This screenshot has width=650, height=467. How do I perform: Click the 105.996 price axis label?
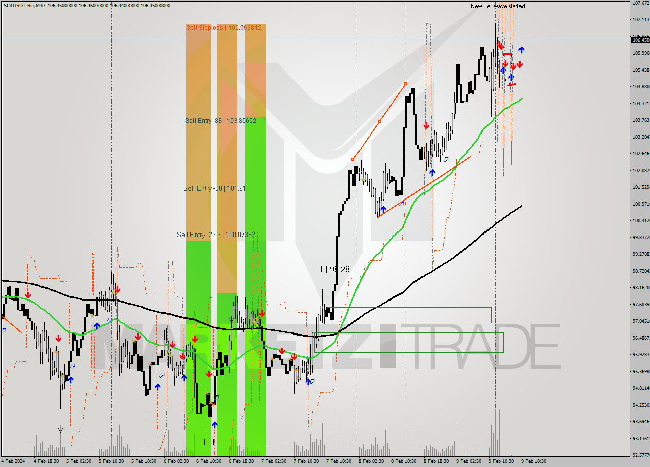tap(641, 53)
